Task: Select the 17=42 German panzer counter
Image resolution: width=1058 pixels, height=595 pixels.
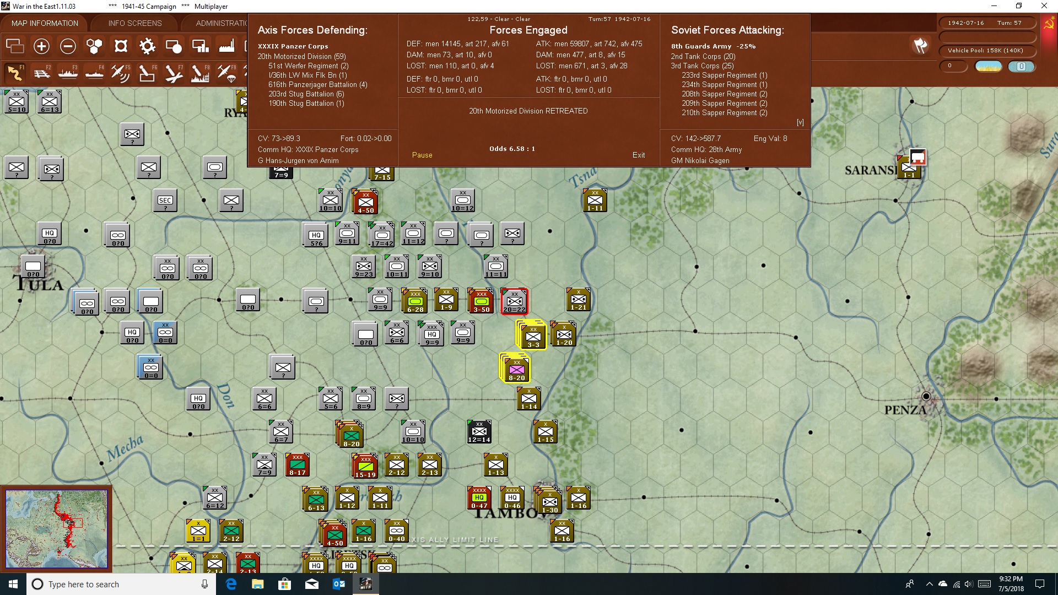Action: [382, 235]
